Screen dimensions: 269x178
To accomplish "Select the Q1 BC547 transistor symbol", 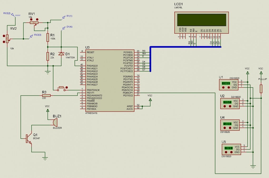I will (28, 139).
